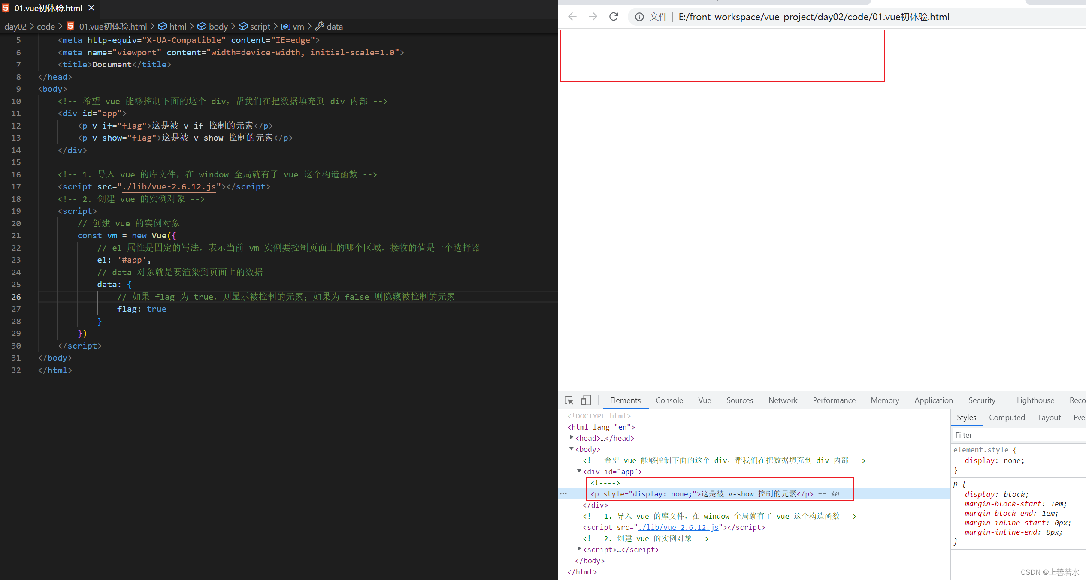1086x580 pixels.
Task: Select the html lang="en" DOM node
Action: pos(601,427)
